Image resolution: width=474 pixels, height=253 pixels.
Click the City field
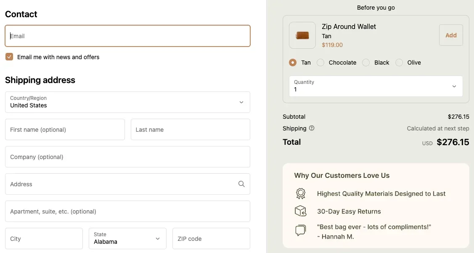click(x=44, y=239)
